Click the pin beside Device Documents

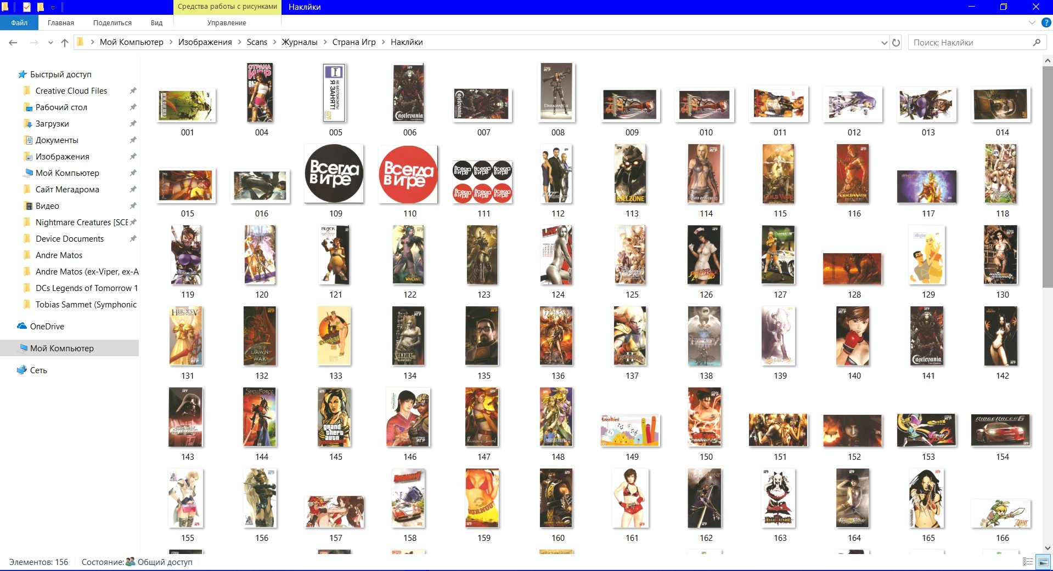[133, 238]
